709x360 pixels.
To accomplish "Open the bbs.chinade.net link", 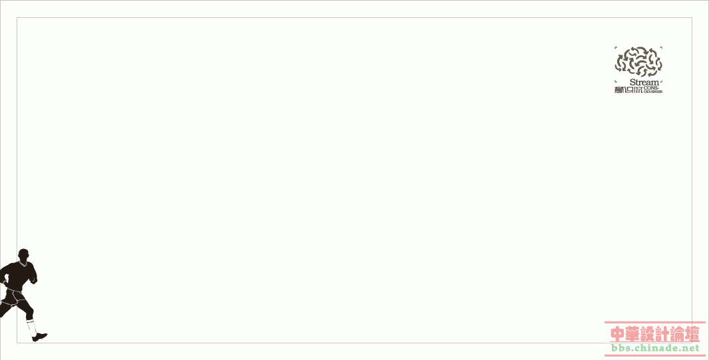I will (655, 348).
